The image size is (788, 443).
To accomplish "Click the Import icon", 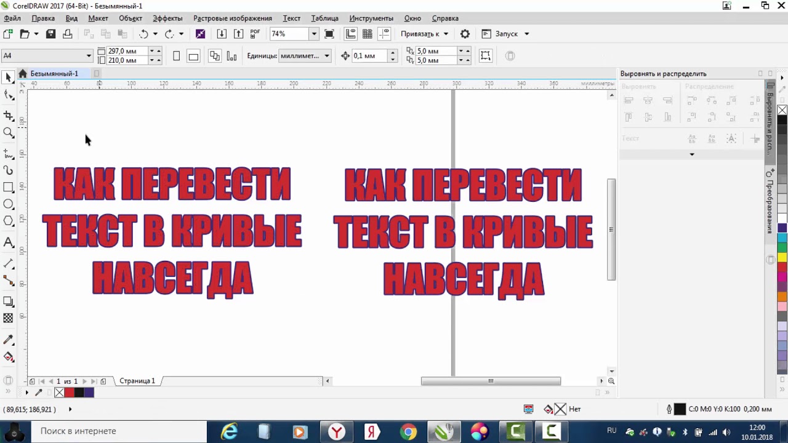I will pyautogui.click(x=222, y=34).
